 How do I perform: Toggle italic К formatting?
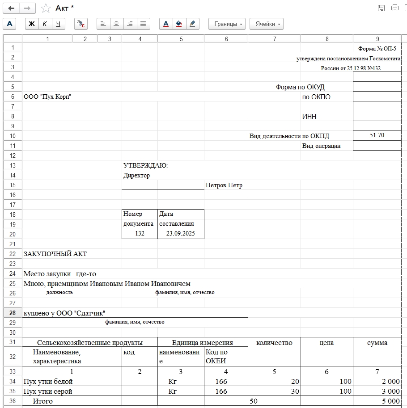tap(45, 24)
